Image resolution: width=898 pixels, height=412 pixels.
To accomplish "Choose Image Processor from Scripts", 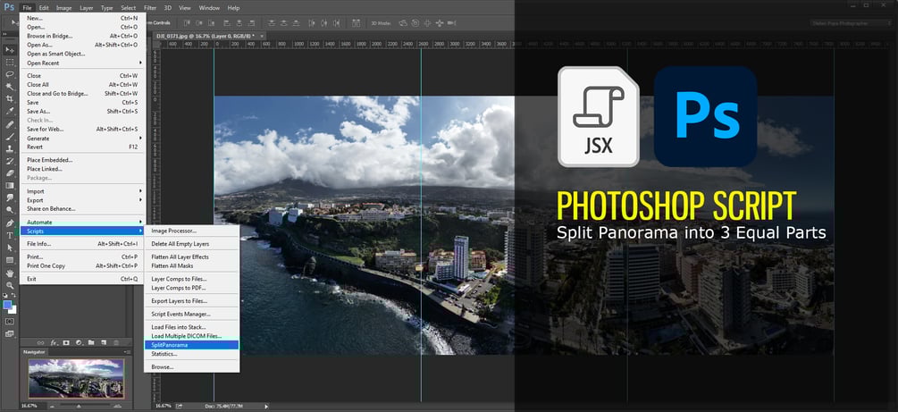I will (x=191, y=231).
